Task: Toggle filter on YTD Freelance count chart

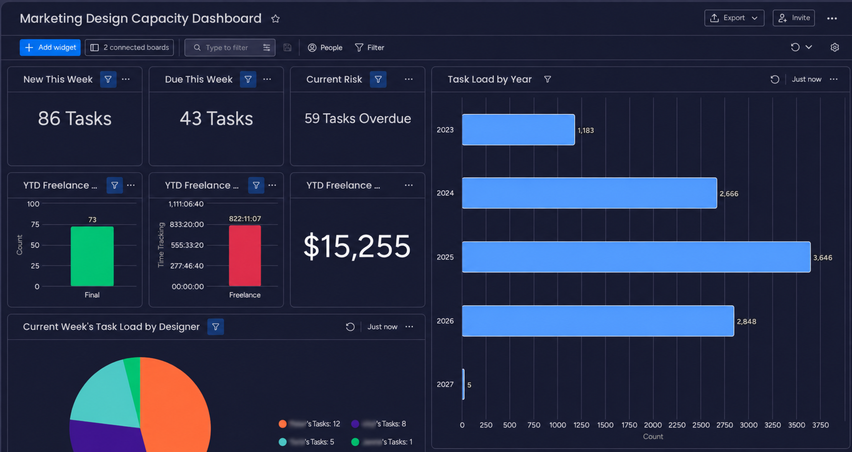Action: [x=114, y=185]
